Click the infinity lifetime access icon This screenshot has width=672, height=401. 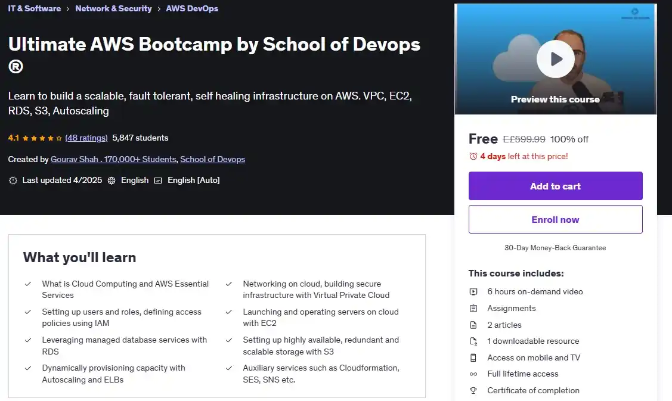tap(473, 374)
